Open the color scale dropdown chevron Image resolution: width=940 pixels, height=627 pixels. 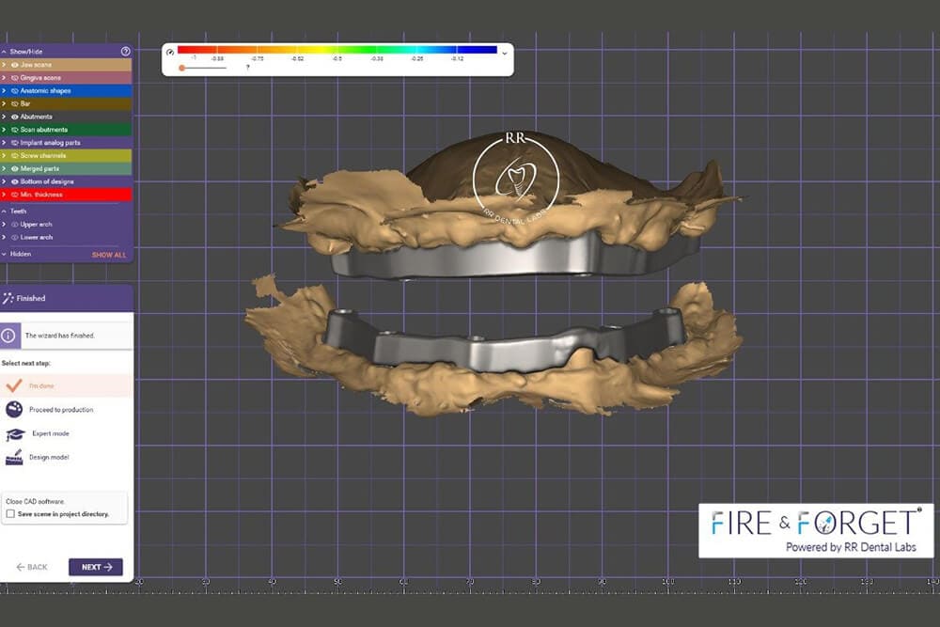point(505,54)
